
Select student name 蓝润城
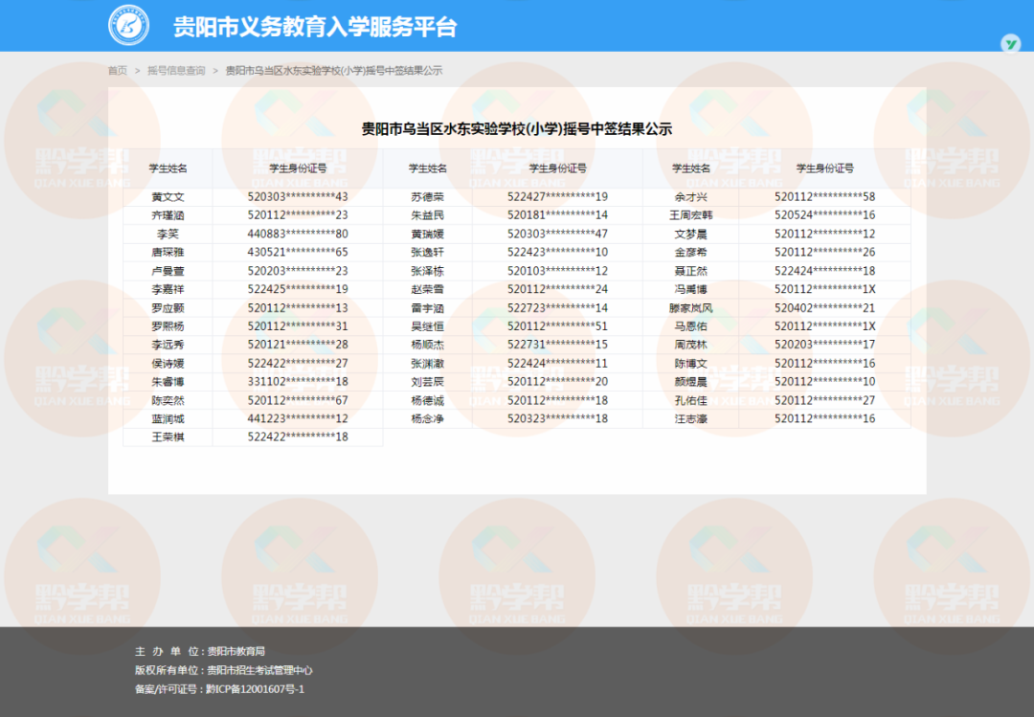[x=168, y=419]
